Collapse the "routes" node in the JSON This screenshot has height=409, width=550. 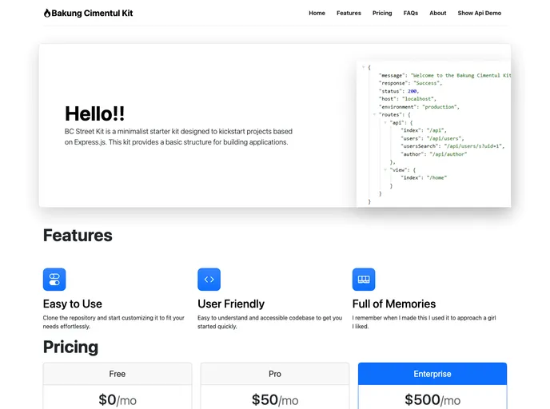374,114
